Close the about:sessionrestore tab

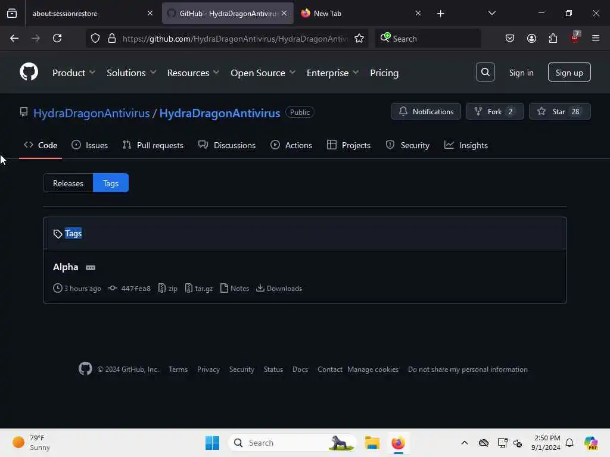point(150,13)
